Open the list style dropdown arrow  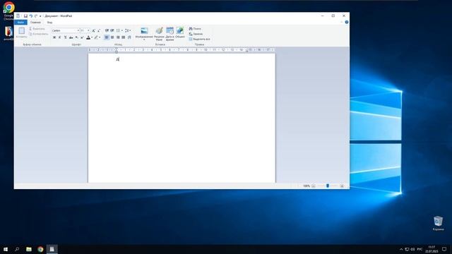click(x=121, y=30)
